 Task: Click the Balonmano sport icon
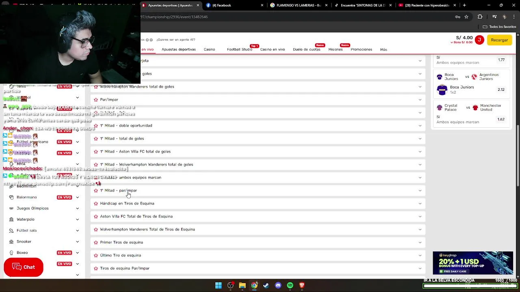(11, 197)
